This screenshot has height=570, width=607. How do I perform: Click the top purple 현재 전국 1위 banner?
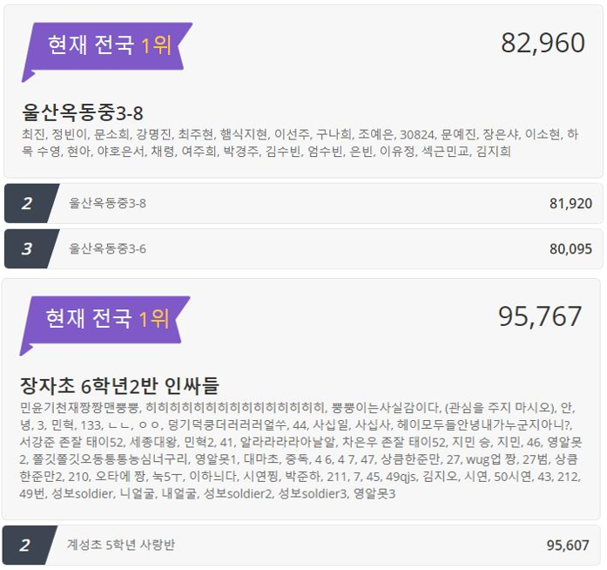(107, 47)
